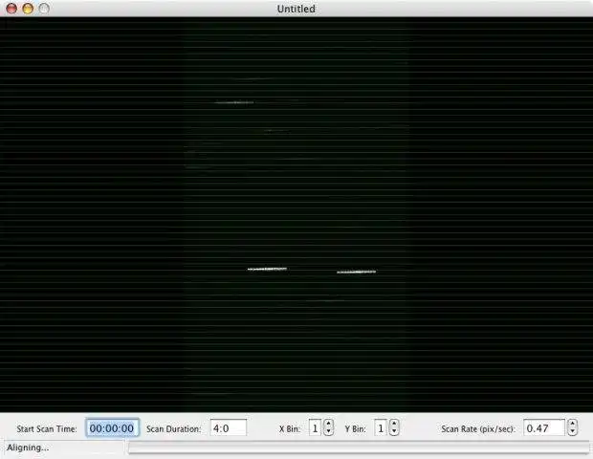Click the 'Start Scan Time:' label
The image size is (593, 459).
(x=47, y=429)
